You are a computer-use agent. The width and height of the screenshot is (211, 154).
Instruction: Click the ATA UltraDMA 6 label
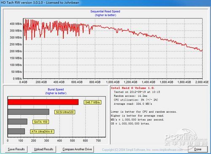[42, 132]
